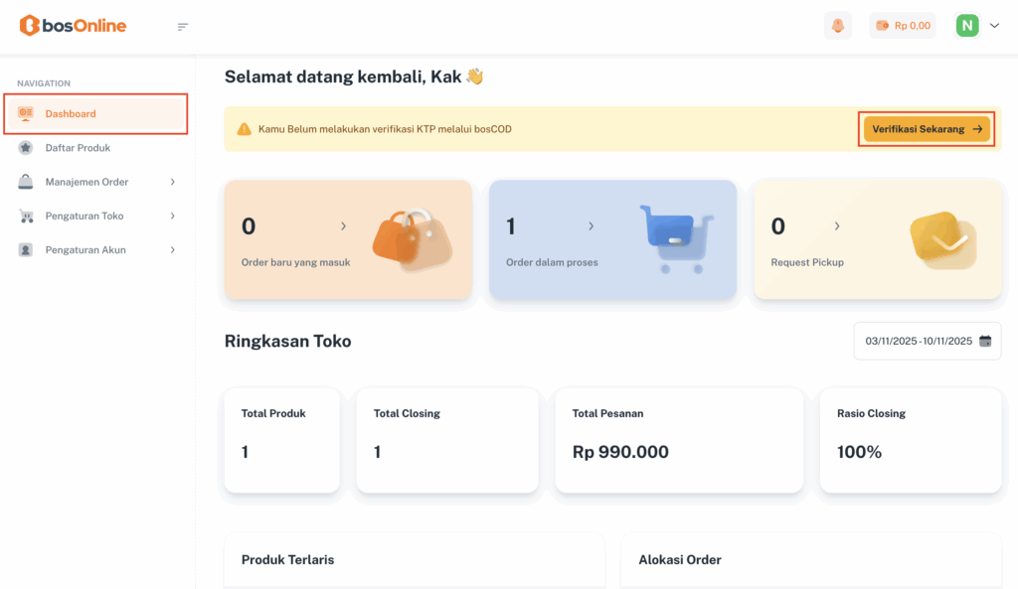1018x589 pixels.
Task: Click the bosOnline logo
Action: coord(74,26)
